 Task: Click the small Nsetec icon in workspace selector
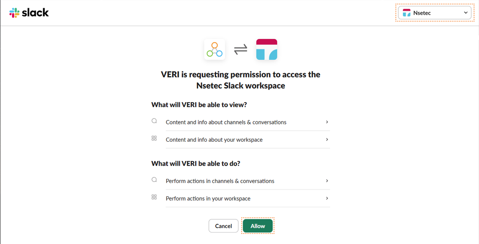click(407, 13)
